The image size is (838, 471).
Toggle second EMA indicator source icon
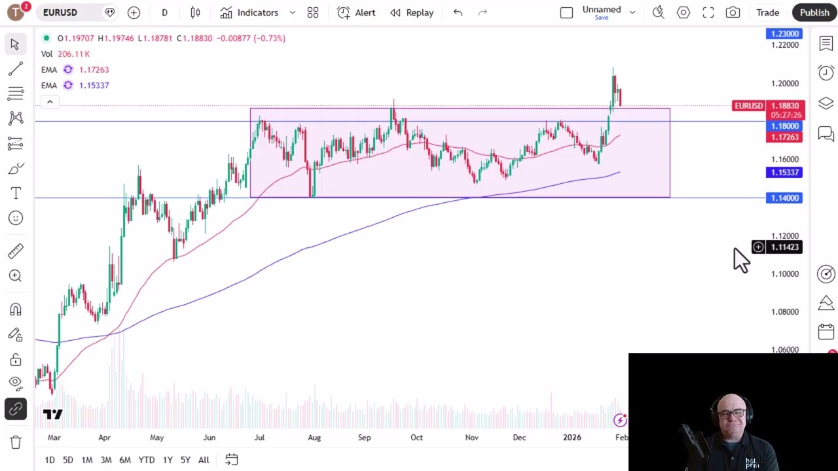(x=68, y=85)
